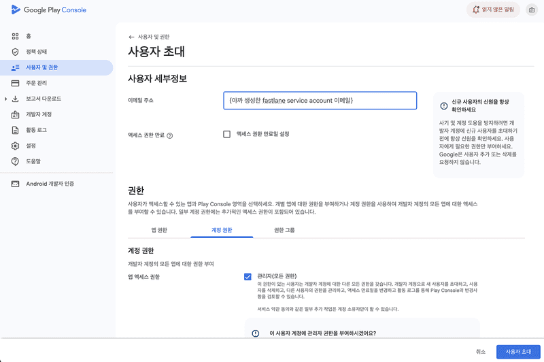This screenshot has width=544, height=362.
Task: Click the 홈 dashboard icon in sidebar
Action: click(15, 36)
